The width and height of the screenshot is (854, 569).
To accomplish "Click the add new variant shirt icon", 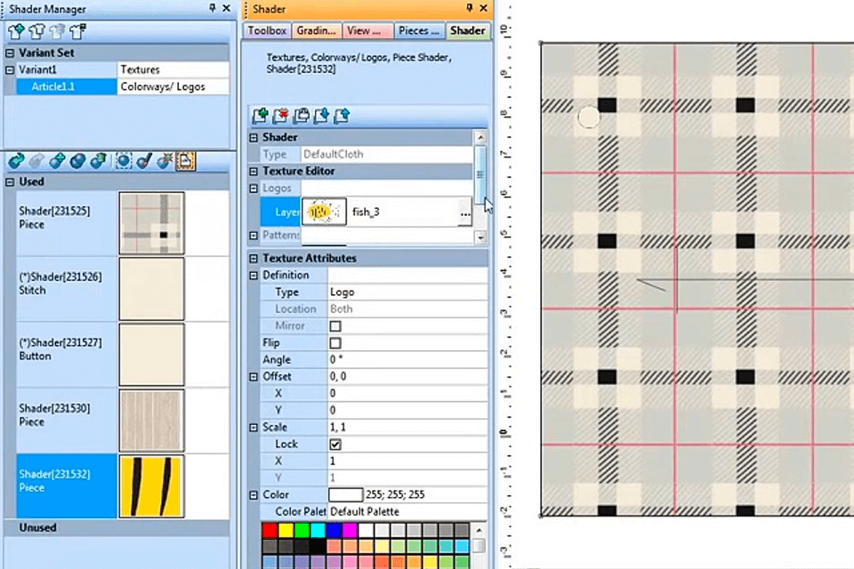I will click(x=16, y=32).
